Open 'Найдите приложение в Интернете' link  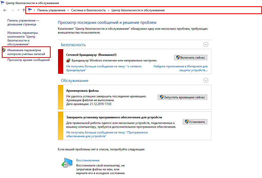pyautogui.click(x=180, y=68)
